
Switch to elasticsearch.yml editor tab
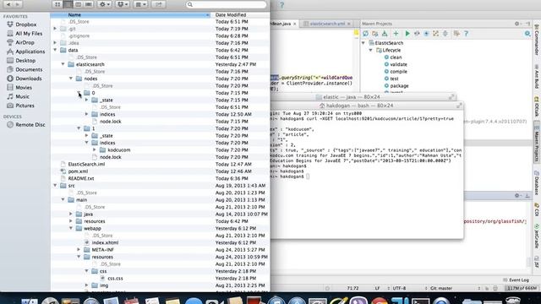[x=327, y=24]
